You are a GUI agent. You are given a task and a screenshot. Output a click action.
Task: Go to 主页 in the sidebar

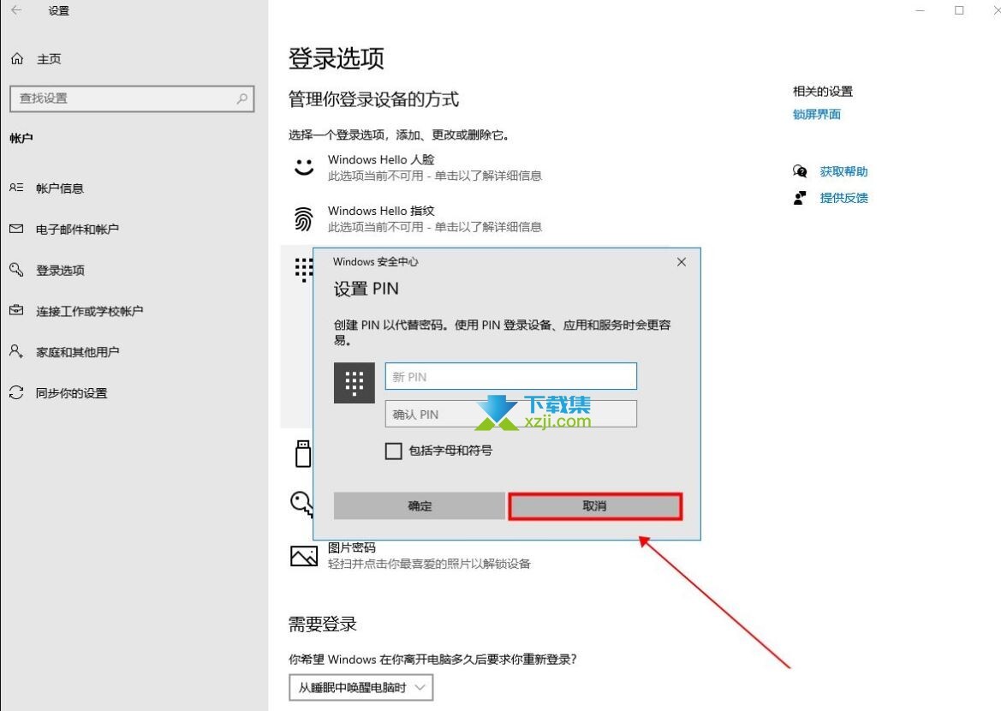pyautogui.click(x=49, y=59)
